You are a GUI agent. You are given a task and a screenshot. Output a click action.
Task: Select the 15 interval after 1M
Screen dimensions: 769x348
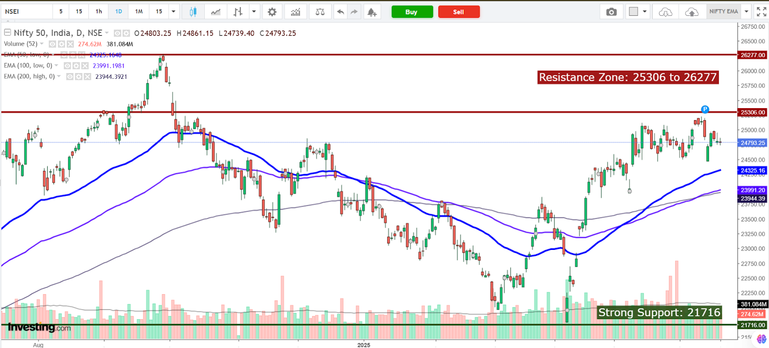[159, 12]
